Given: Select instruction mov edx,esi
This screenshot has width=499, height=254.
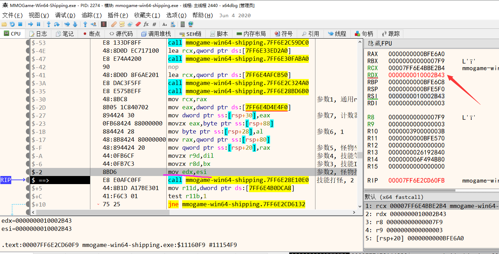Looking at the screenshot, I should 187,172.
